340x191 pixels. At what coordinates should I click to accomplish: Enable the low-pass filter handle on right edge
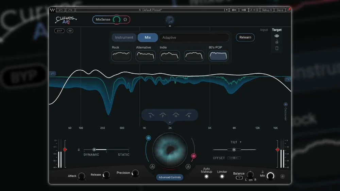pos(288,80)
